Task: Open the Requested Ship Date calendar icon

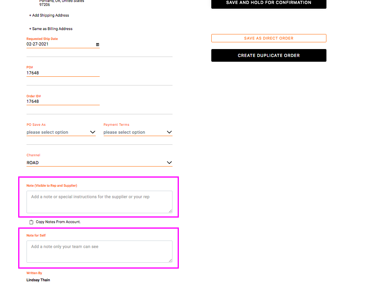Action: click(x=98, y=45)
